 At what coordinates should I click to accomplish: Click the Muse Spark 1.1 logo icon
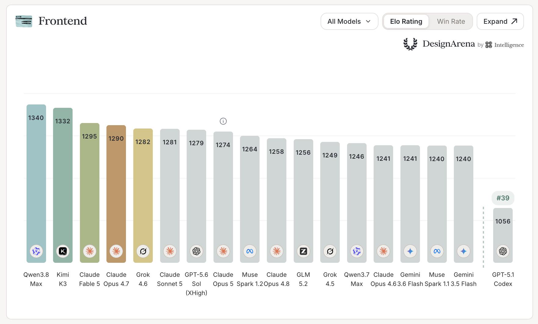(x=437, y=251)
